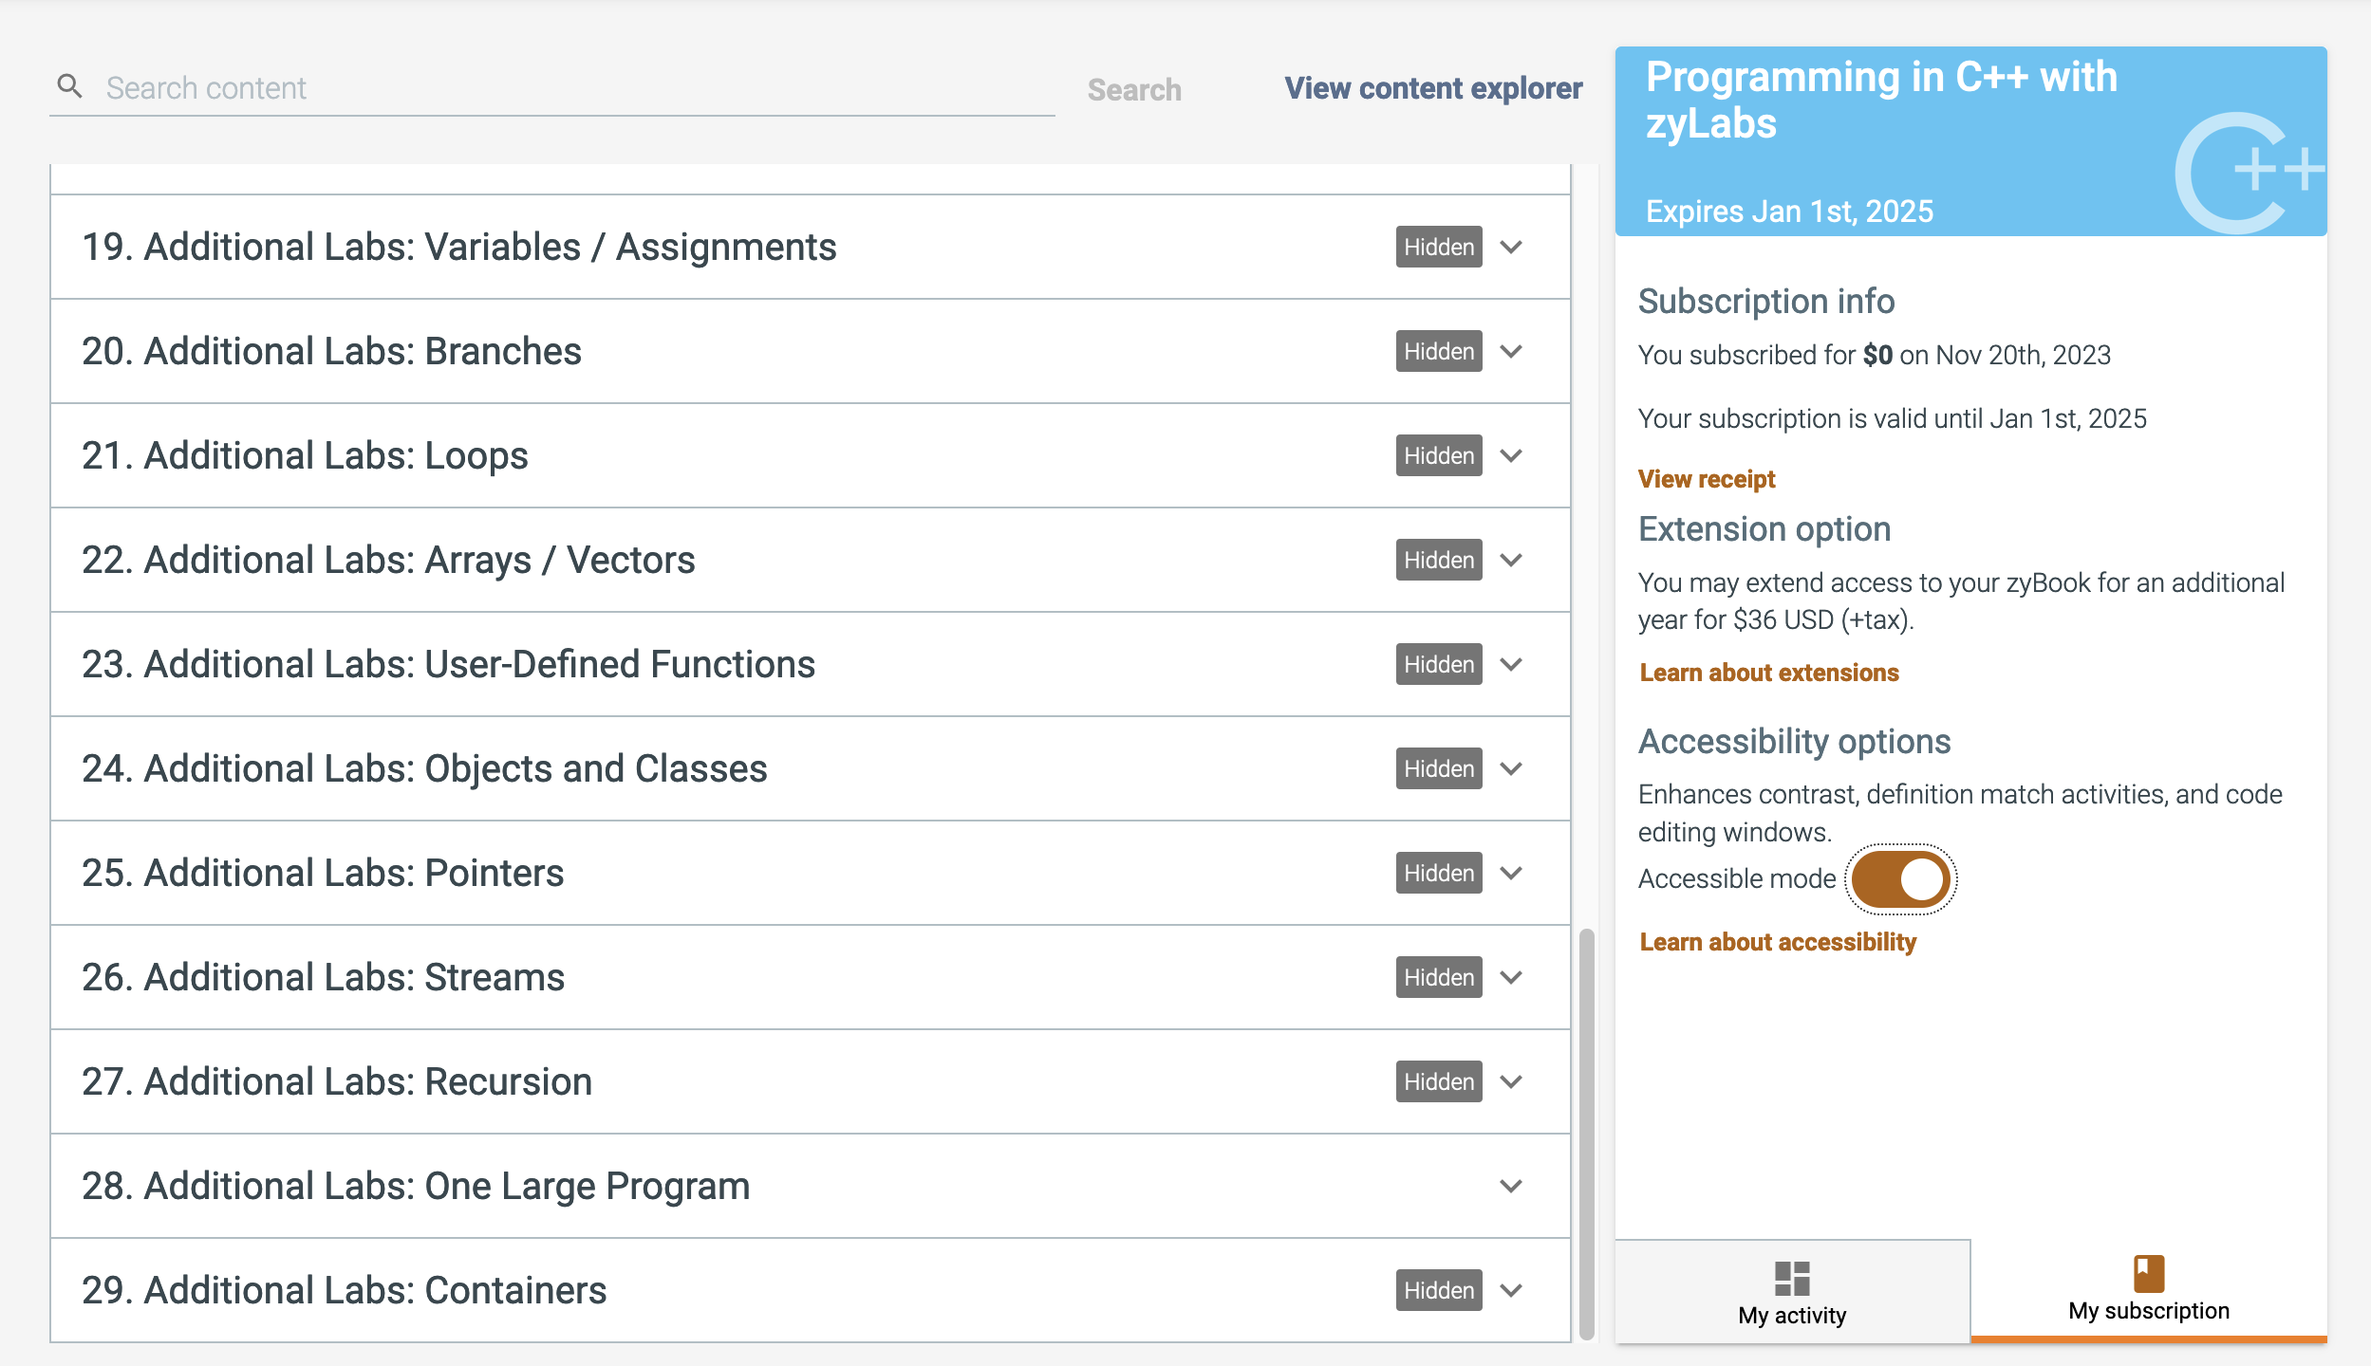Switch to the My subscription tab

point(2149,1310)
